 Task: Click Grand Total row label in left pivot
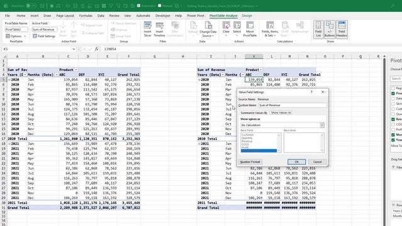18,208
